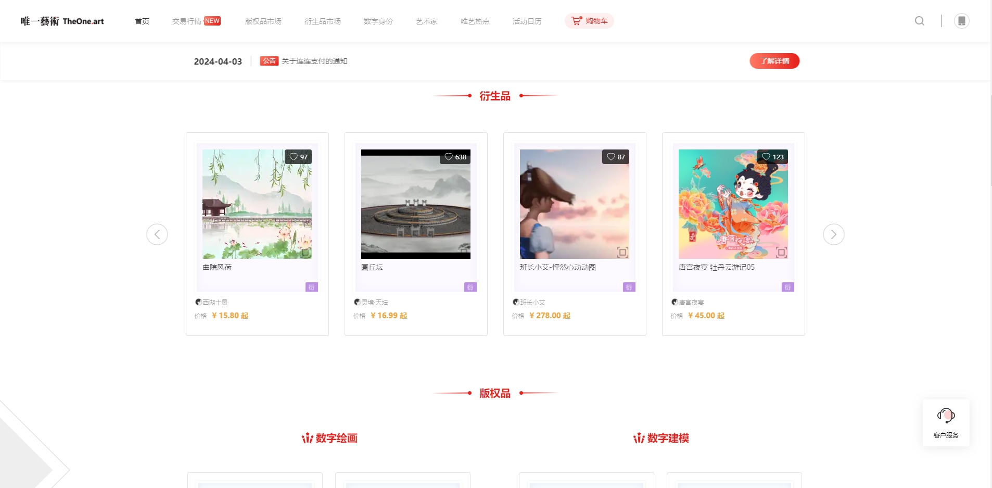Screen dimensions: 992x488
Task: Open the 唐宫夜宴 artwork thumbnail
Action: [x=733, y=204]
